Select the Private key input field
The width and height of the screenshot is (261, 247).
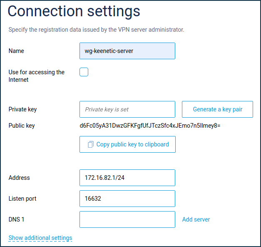(127, 109)
